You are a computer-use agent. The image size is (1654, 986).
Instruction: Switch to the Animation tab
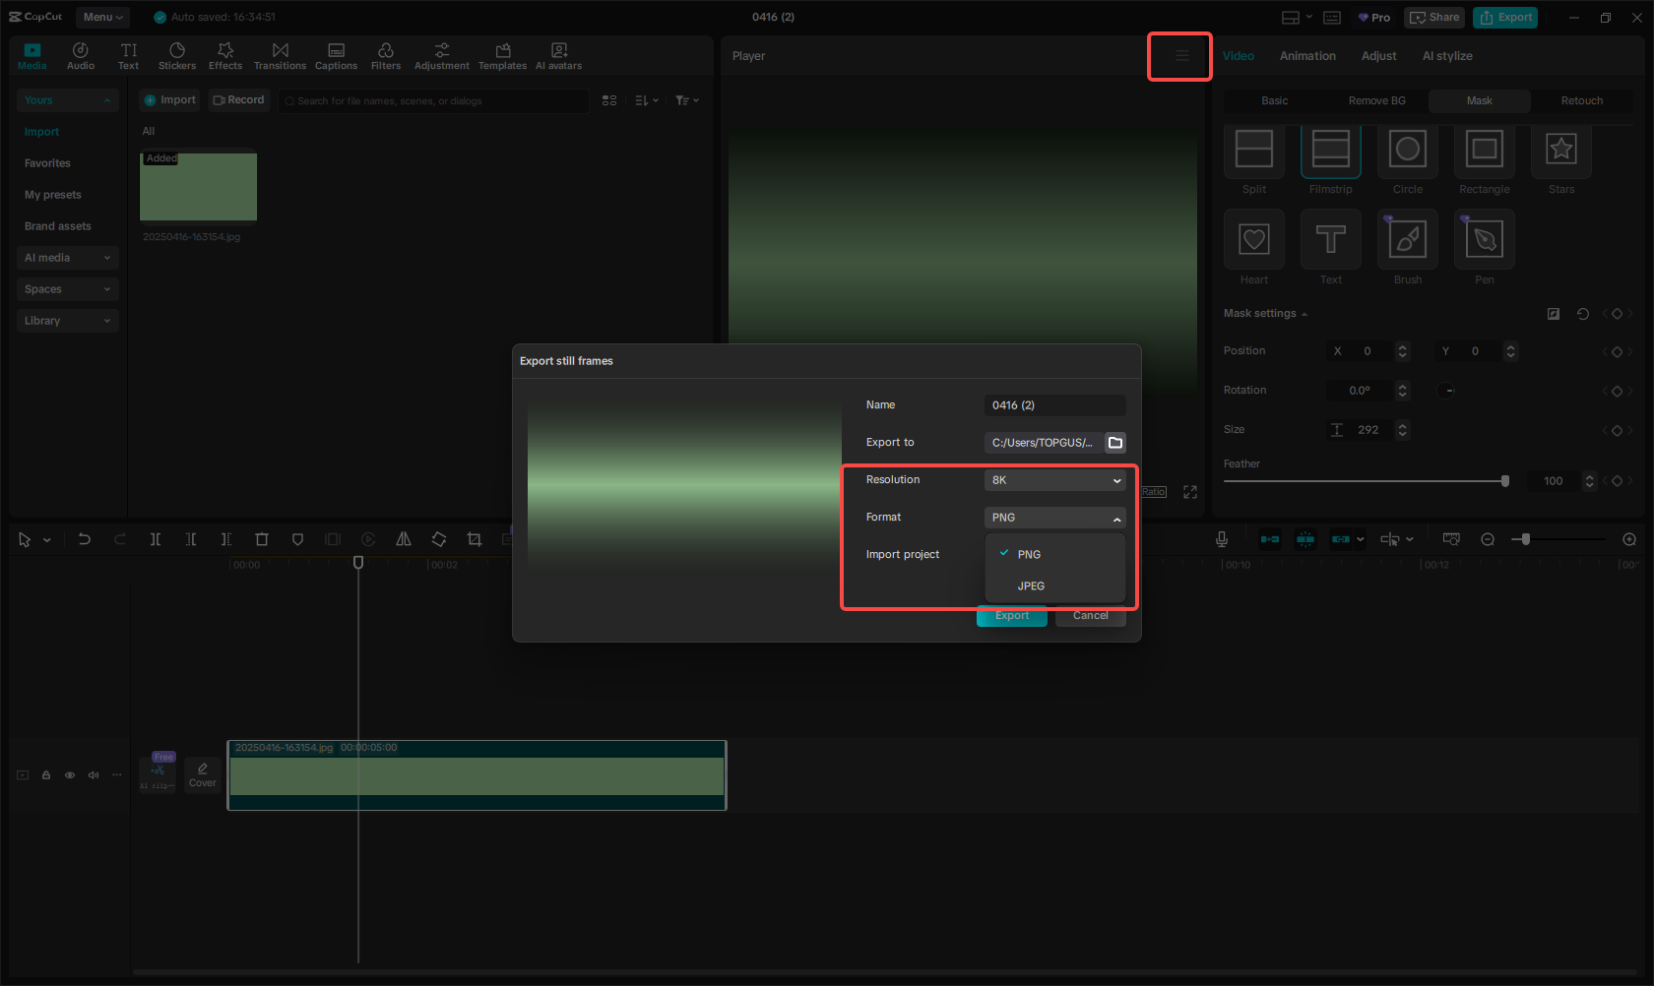(1307, 56)
